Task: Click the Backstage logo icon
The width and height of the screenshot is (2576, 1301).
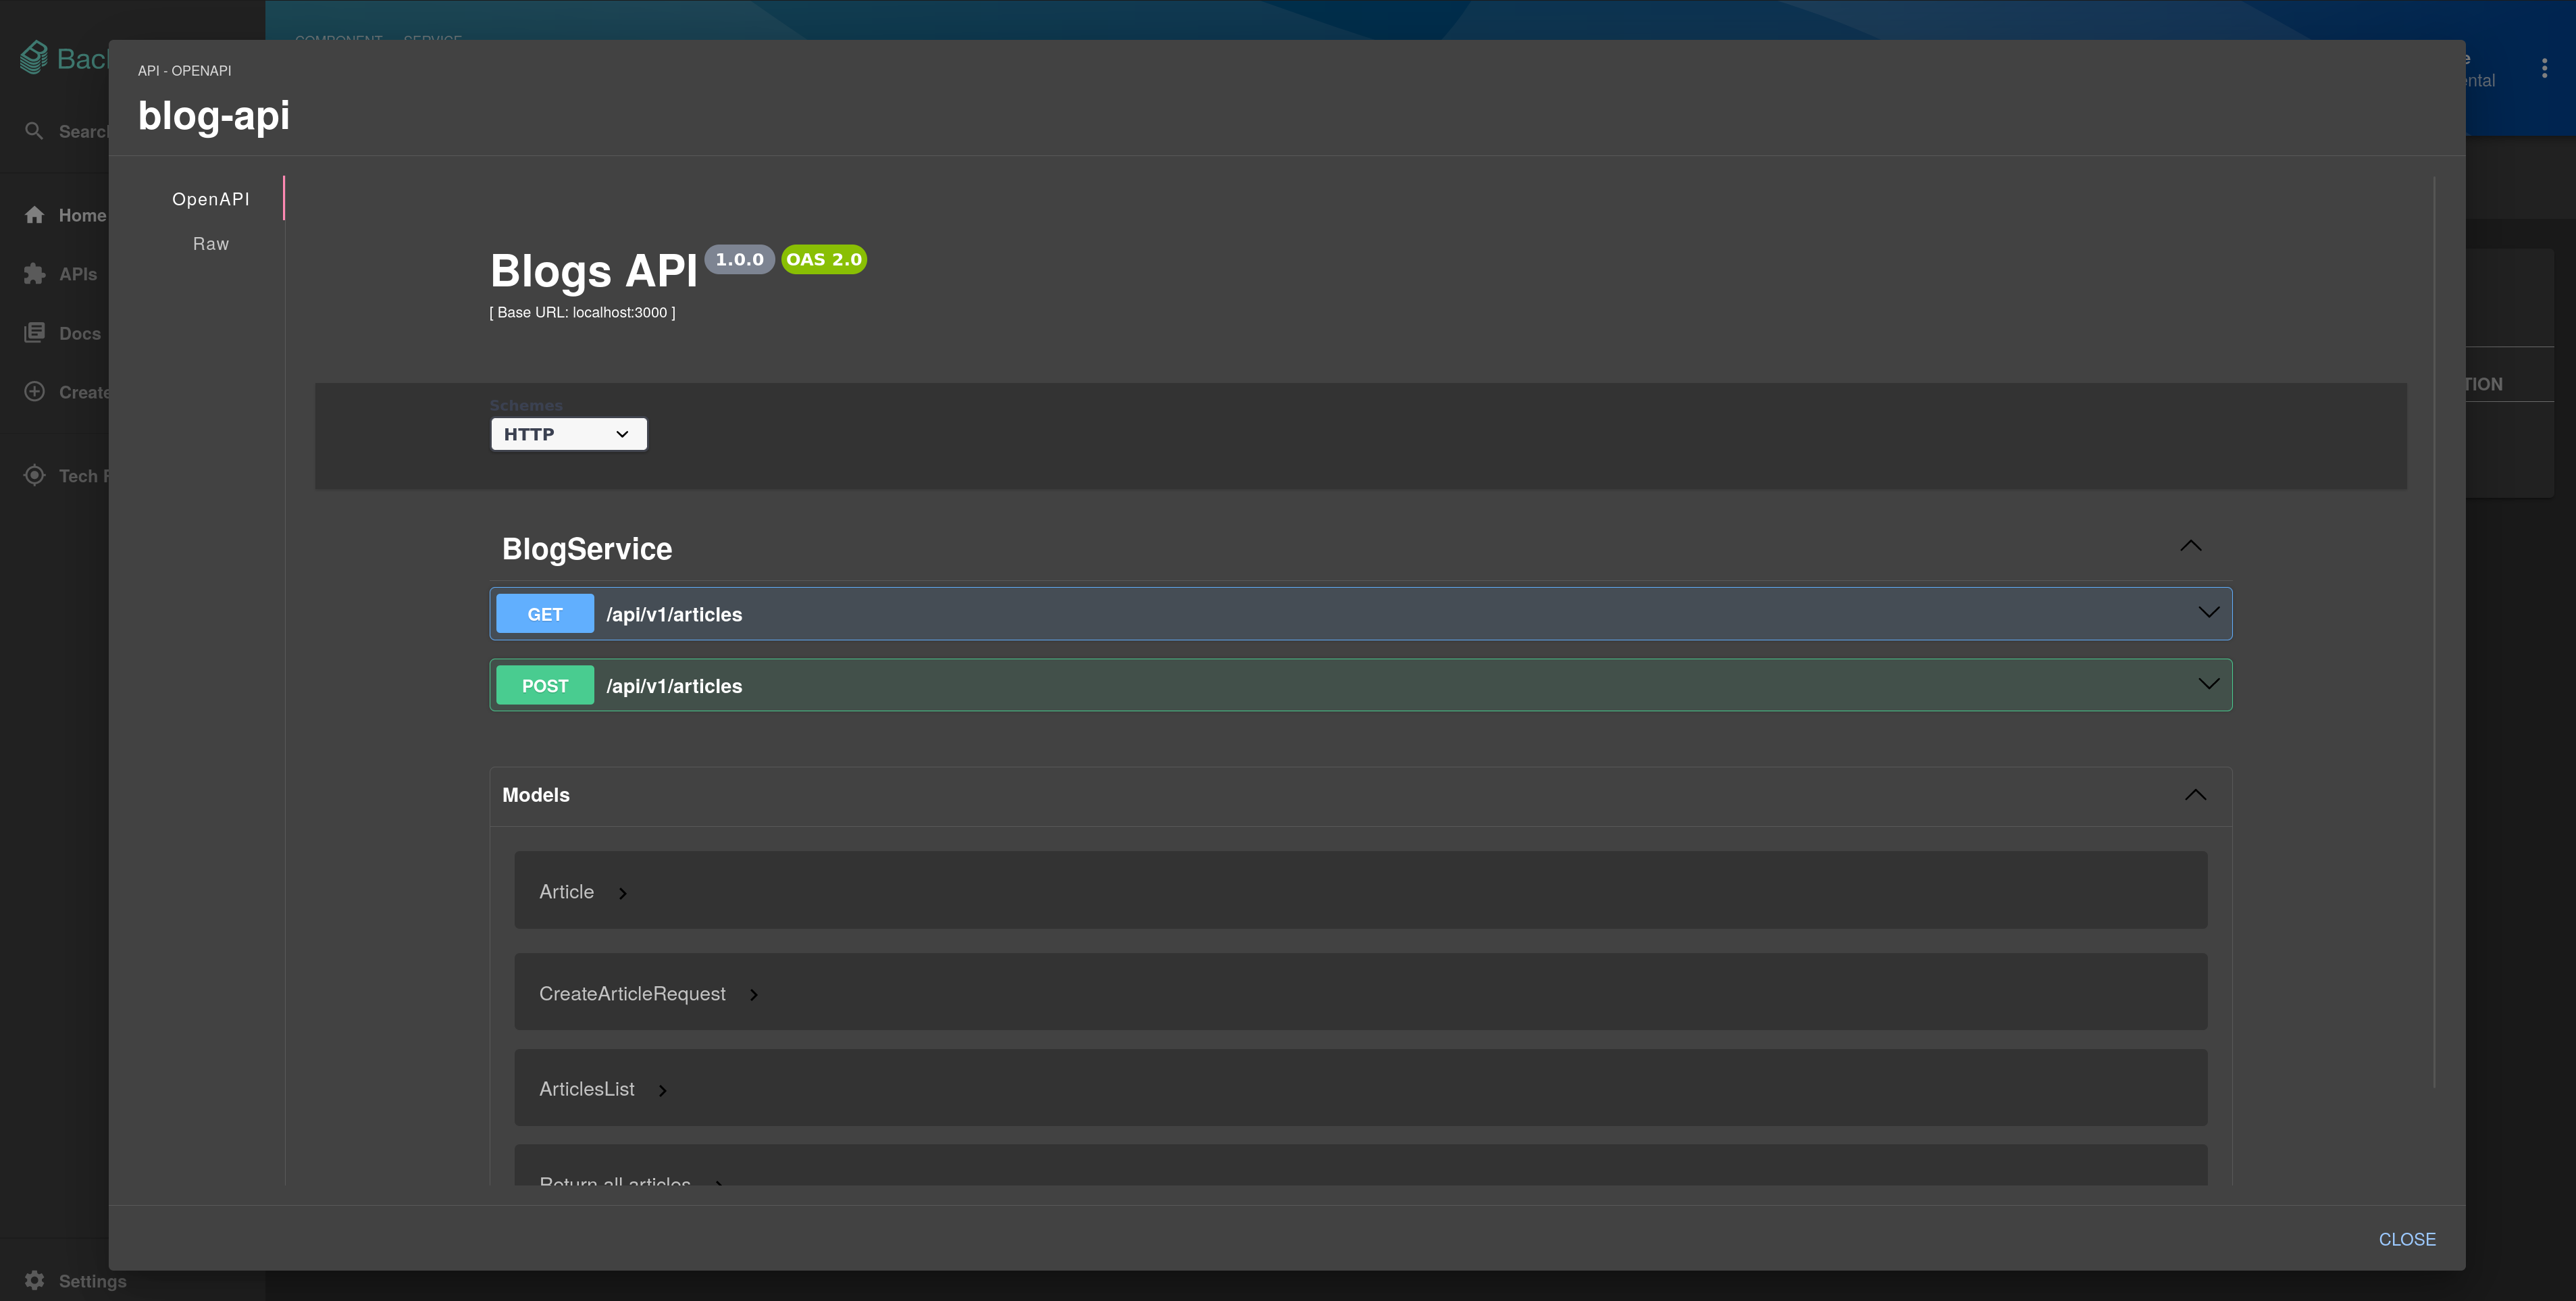Action: tap(33, 53)
